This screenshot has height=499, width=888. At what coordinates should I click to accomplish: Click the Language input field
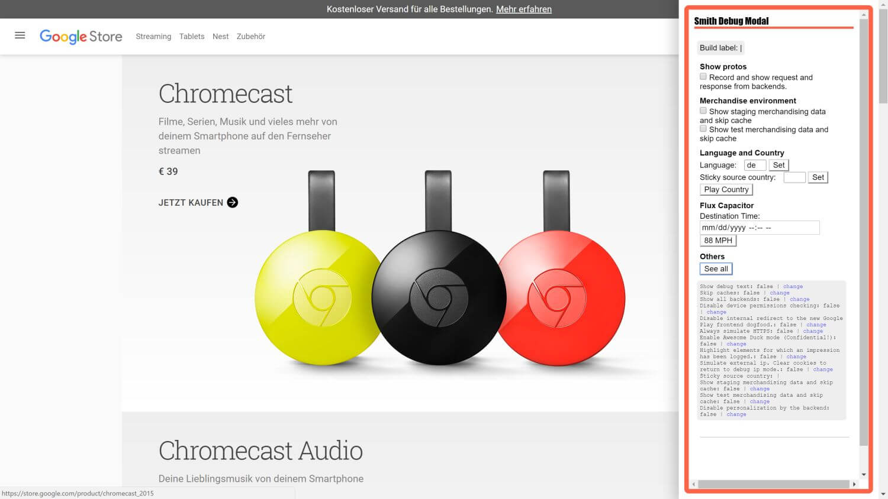click(755, 166)
